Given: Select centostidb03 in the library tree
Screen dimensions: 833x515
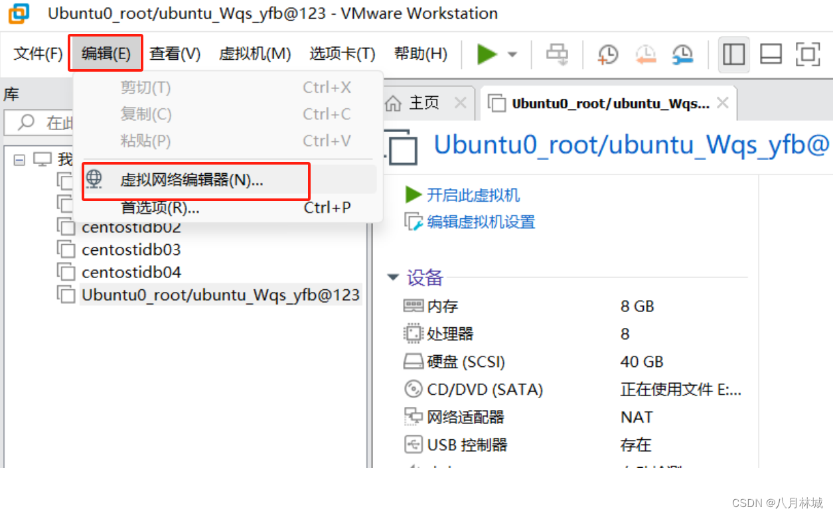Looking at the screenshot, I should tap(131, 250).
